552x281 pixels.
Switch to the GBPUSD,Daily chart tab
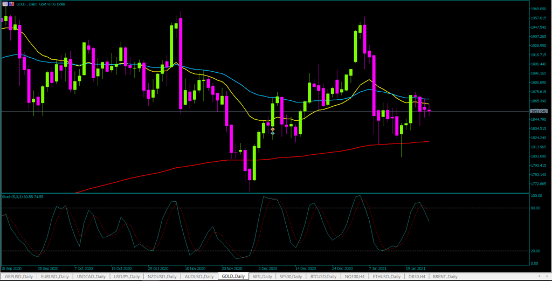(x=18, y=276)
